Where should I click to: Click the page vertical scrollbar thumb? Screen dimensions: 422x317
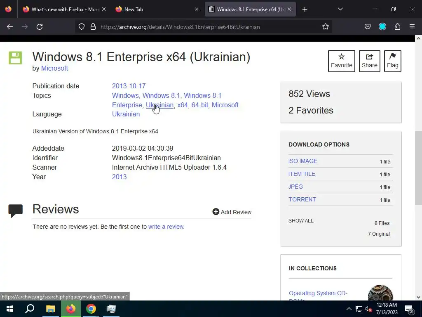(418, 168)
